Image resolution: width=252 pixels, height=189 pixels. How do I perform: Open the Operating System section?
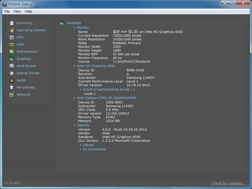[31, 30]
